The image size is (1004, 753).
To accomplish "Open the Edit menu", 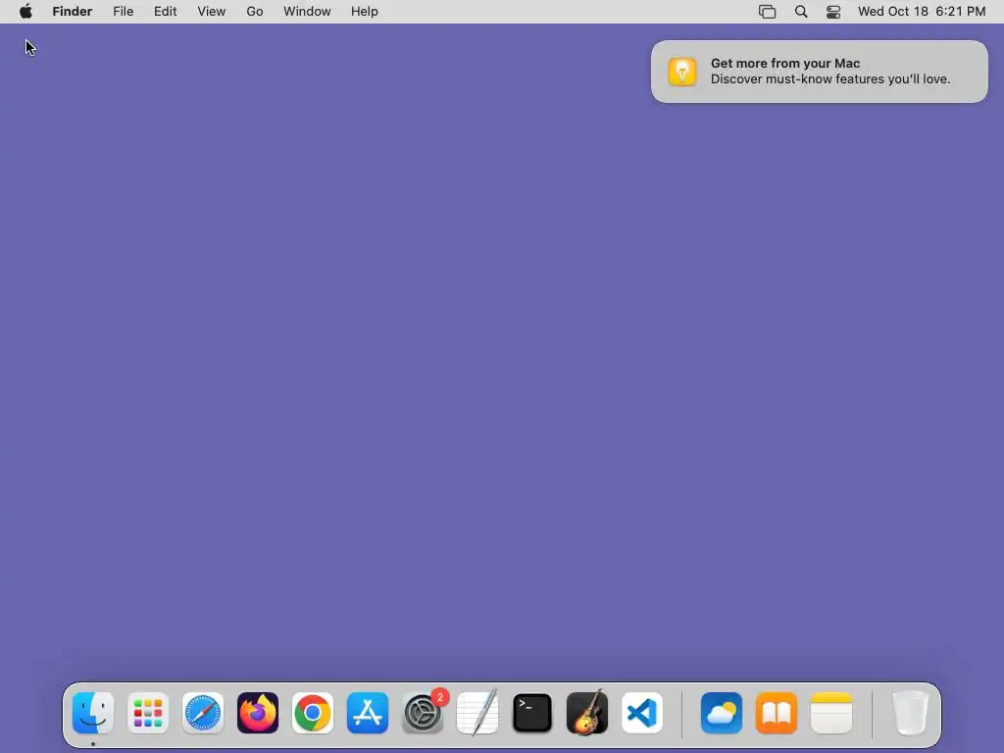I will tap(165, 12).
